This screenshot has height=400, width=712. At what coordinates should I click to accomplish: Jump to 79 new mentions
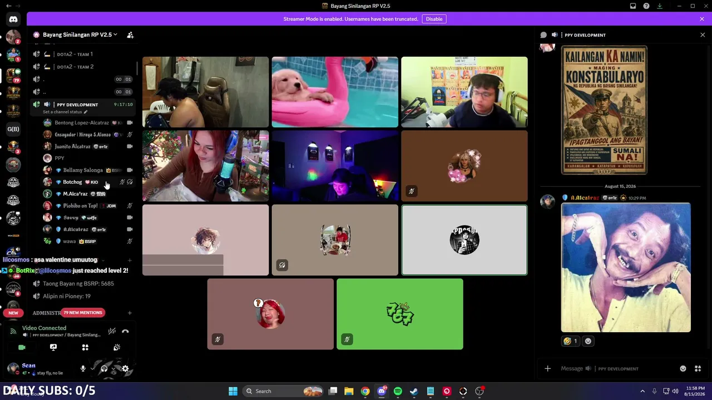tap(83, 313)
